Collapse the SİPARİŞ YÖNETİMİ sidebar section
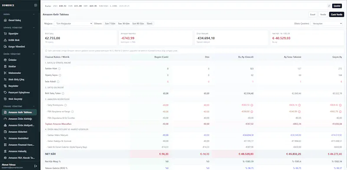The width and height of the screenshot is (347, 170). pyautogui.click(x=34, y=28)
